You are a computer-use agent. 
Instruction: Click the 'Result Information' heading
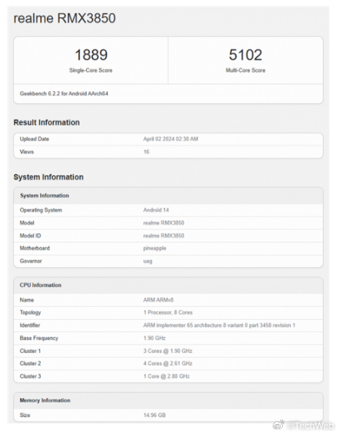[x=46, y=123]
